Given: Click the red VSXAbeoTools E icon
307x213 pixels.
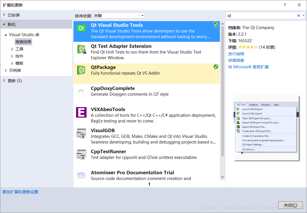Looking at the screenshot, I should pyautogui.click(x=81, y=113).
